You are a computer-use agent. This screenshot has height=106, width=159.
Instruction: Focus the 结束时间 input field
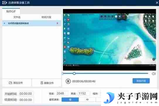tap(26, 100)
